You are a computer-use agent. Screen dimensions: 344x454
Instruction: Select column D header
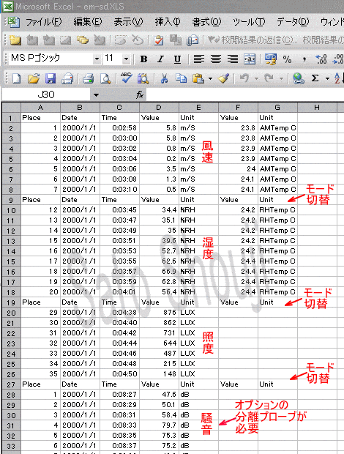pos(159,108)
